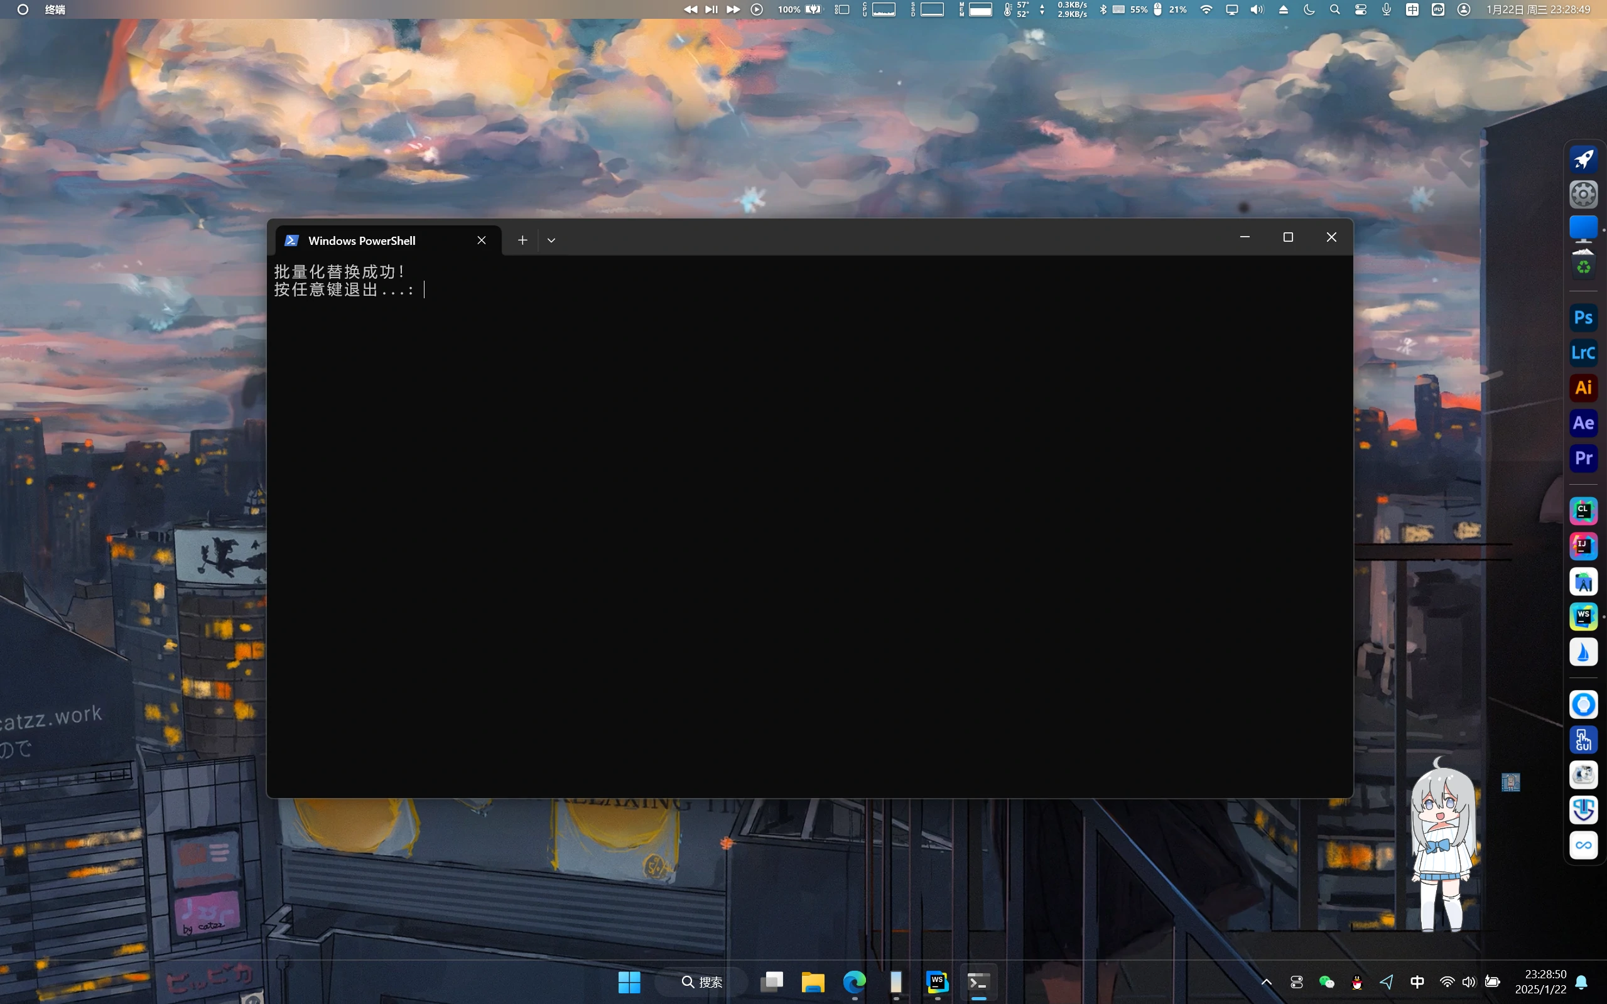This screenshot has width=1607, height=1004.
Task: Expand the new tab profile dropdown
Action: click(551, 240)
